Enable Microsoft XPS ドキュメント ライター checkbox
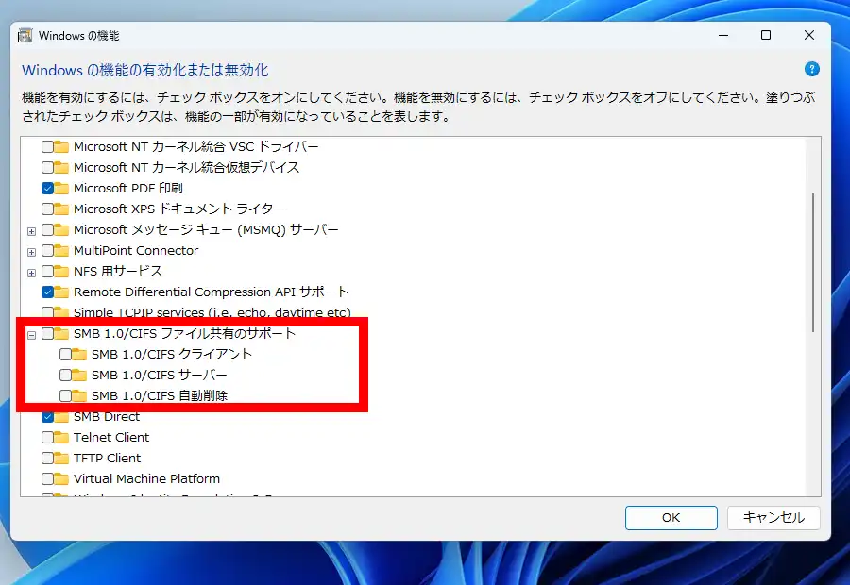850x585 pixels. tap(48, 209)
